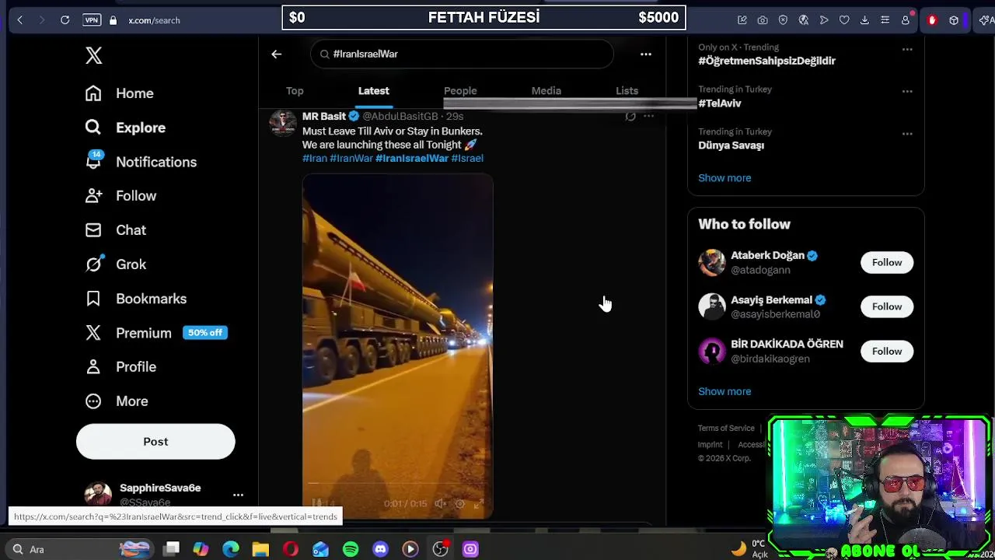Viewport: 995px width, 560px height.
Task: Show more under Who to follow
Action: (x=724, y=391)
